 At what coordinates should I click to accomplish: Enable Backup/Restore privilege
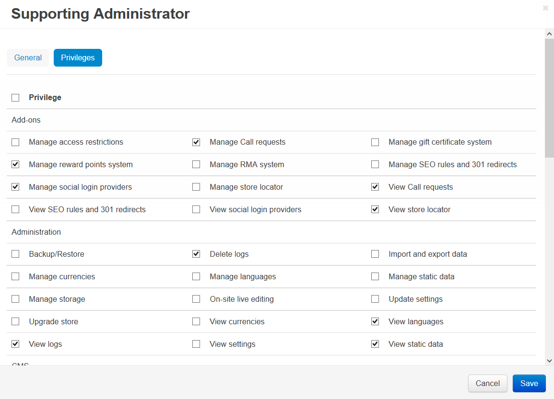tap(15, 254)
